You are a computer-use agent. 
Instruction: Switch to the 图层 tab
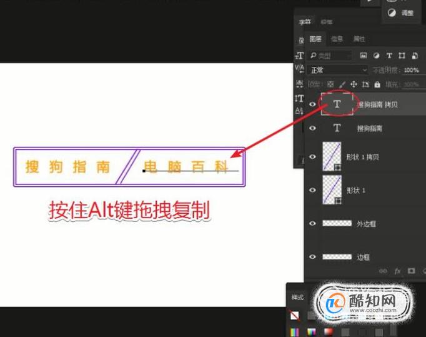click(x=315, y=39)
